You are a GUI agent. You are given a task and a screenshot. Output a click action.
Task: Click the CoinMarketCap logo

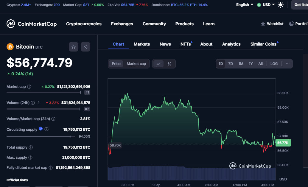tap(32, 24)
